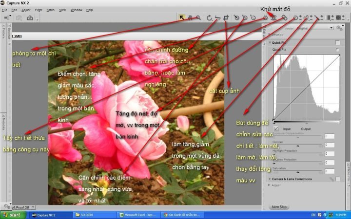This screenshot has height=219, width=351.
Task: Select the Black Control Point tool
Action: click(x=236, y=18)
